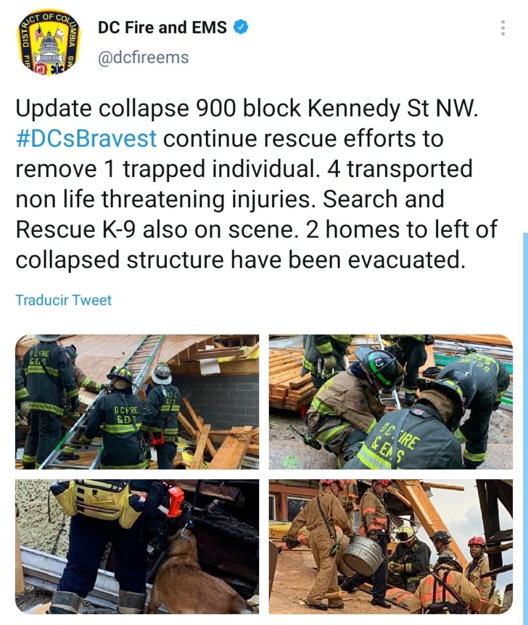
Task: Open the three-dot more options menu
Action: click(x=503, y=28)
